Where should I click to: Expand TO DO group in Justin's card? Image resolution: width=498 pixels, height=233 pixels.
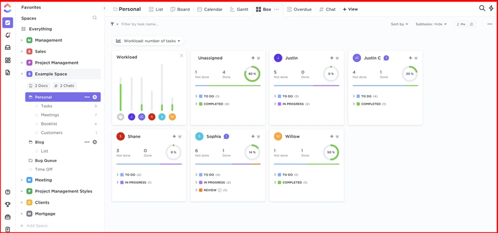[x=275, y=96]
